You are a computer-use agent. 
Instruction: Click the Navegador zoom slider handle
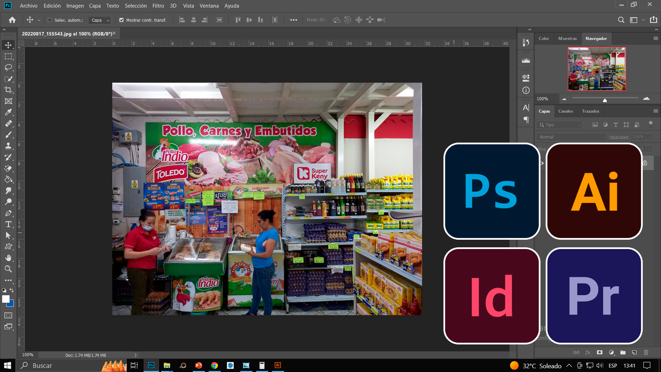(x=605, y=100)
